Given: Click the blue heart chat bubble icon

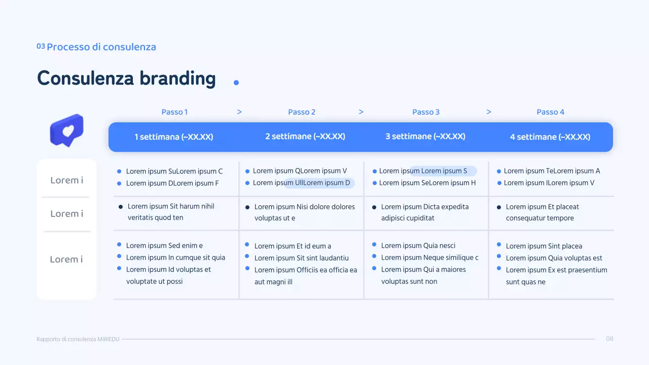Looking at the screenshot, I should pos(66,130).
